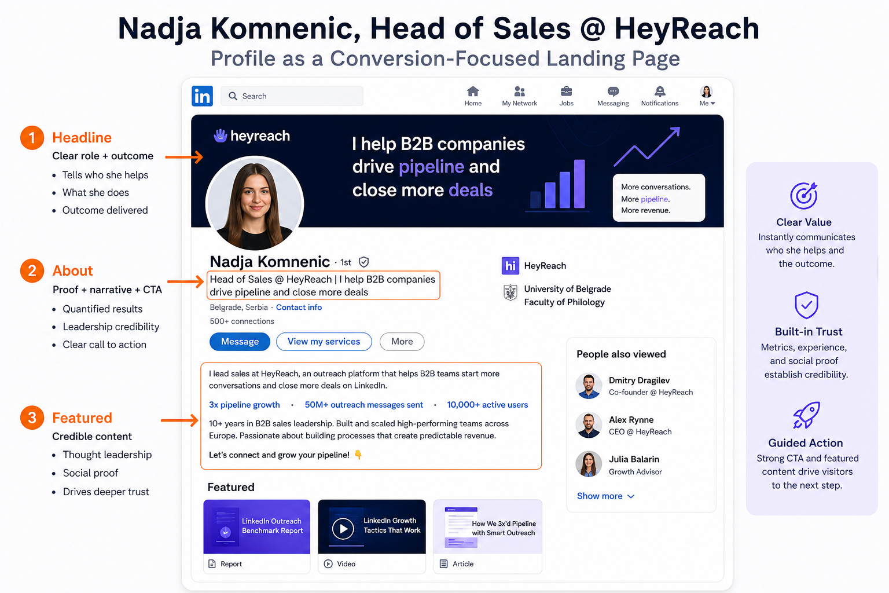Screen dimensions: 889x593
Task: Click the verification shield beside 1st
Action: point(364,262)
